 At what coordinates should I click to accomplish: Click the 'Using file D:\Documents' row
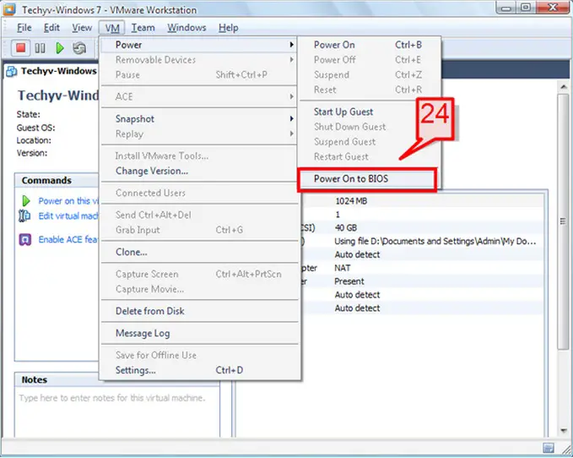coord(435,242)
